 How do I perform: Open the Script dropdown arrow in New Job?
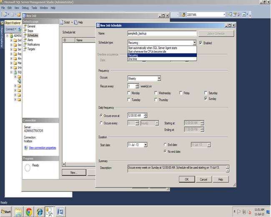point(72,22)
